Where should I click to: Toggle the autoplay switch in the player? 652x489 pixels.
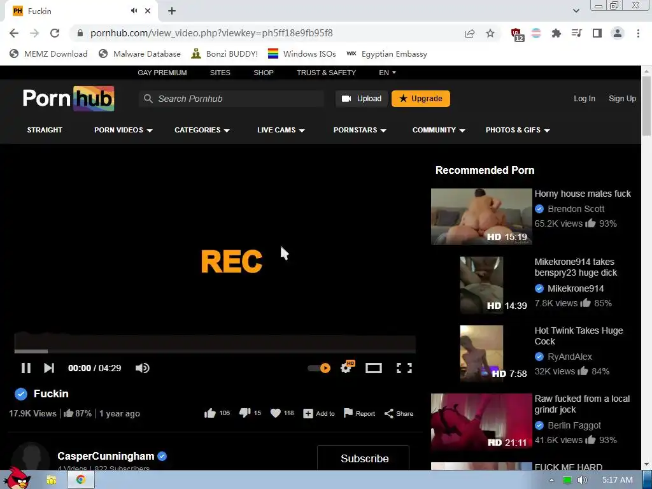tap(320, 368)
